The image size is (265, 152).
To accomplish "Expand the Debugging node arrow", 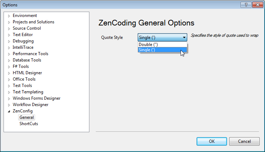I will pos(9,41).
